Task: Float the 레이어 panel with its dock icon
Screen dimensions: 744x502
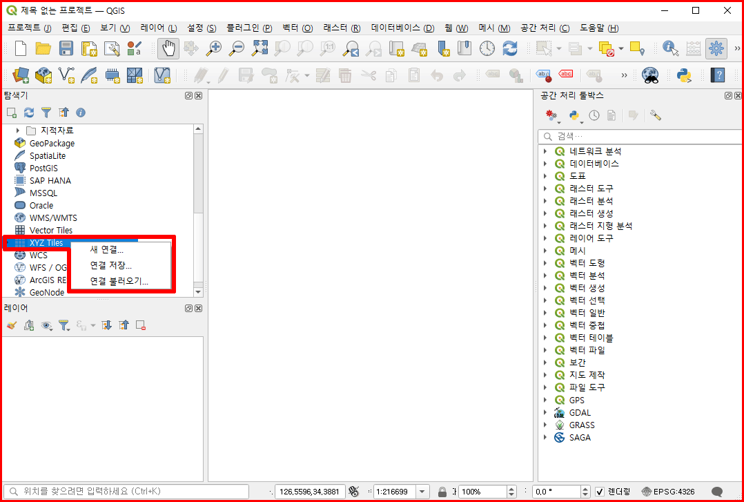Action: coord(189,308)
